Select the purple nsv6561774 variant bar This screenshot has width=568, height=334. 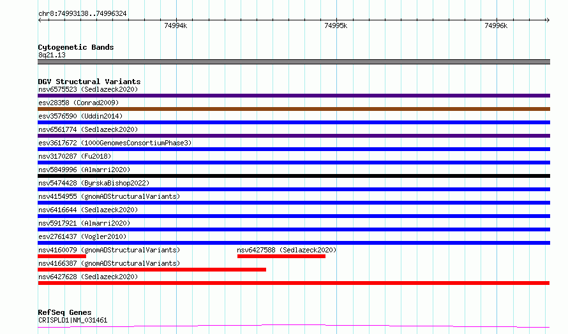294,136
